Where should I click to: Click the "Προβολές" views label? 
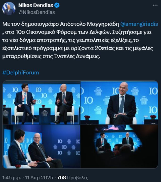click(77, 178)
